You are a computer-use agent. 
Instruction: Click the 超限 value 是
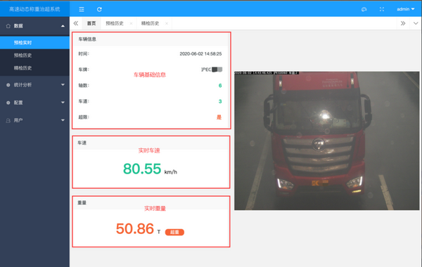(x=219, y=117)
